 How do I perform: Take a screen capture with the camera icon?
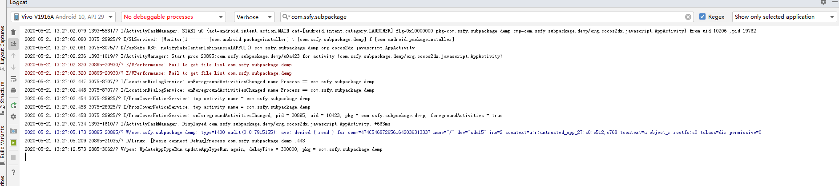(13, 131)
